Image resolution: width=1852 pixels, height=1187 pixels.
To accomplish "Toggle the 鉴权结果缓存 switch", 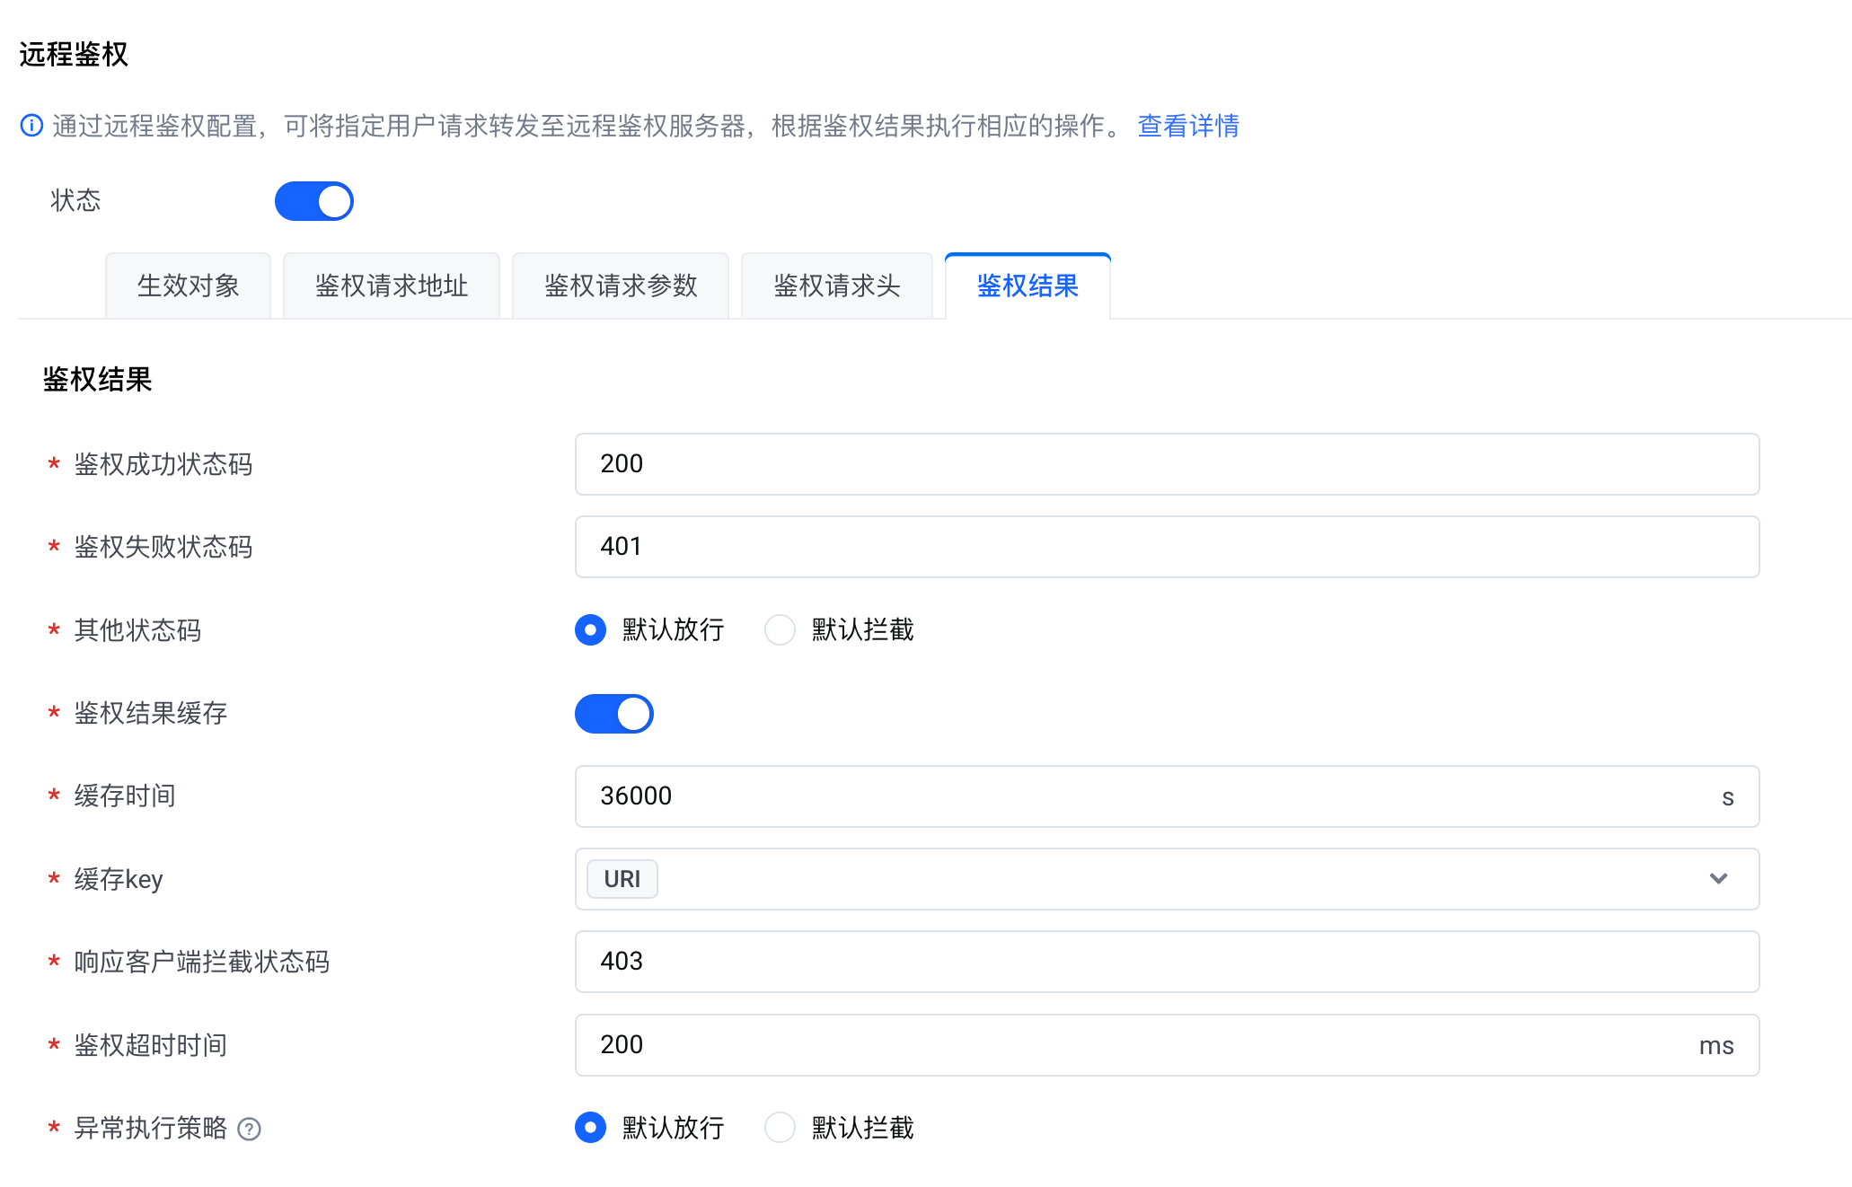I will point(614,714).
